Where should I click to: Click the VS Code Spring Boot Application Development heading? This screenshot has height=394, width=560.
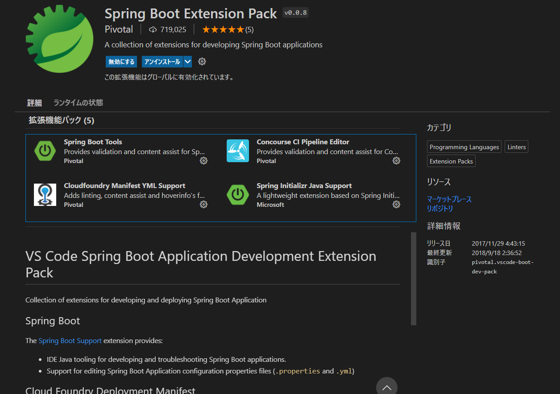tap(201, 264)
